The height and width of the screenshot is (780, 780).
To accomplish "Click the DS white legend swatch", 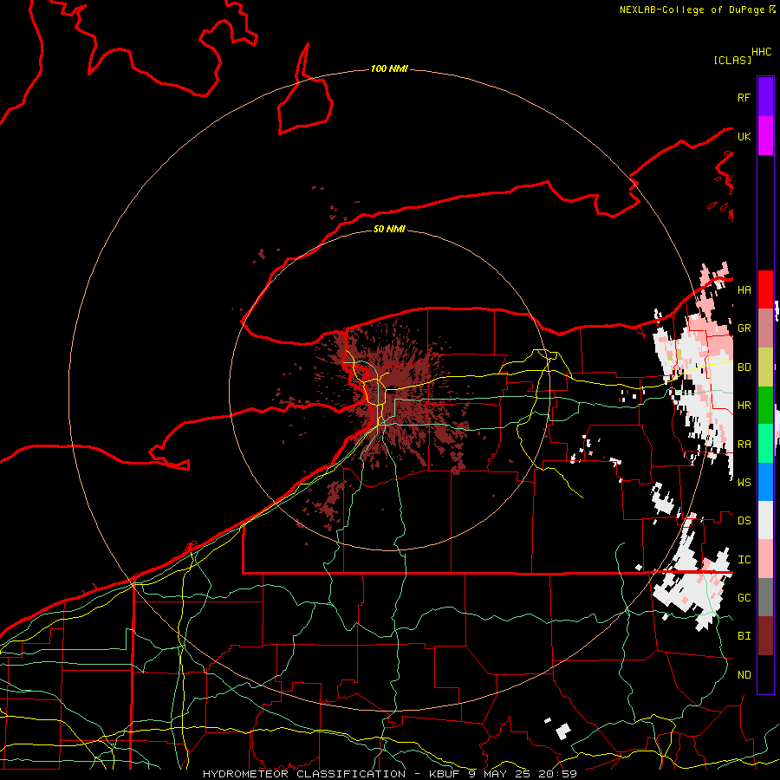I will [x=765, y=520].
